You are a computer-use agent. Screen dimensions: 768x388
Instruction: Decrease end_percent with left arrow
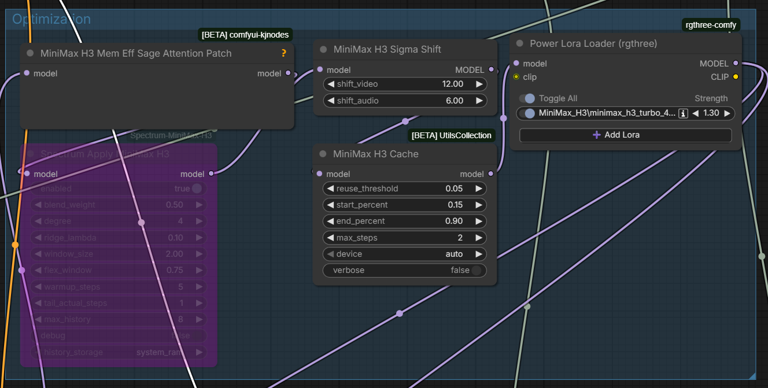coord(331,221)
